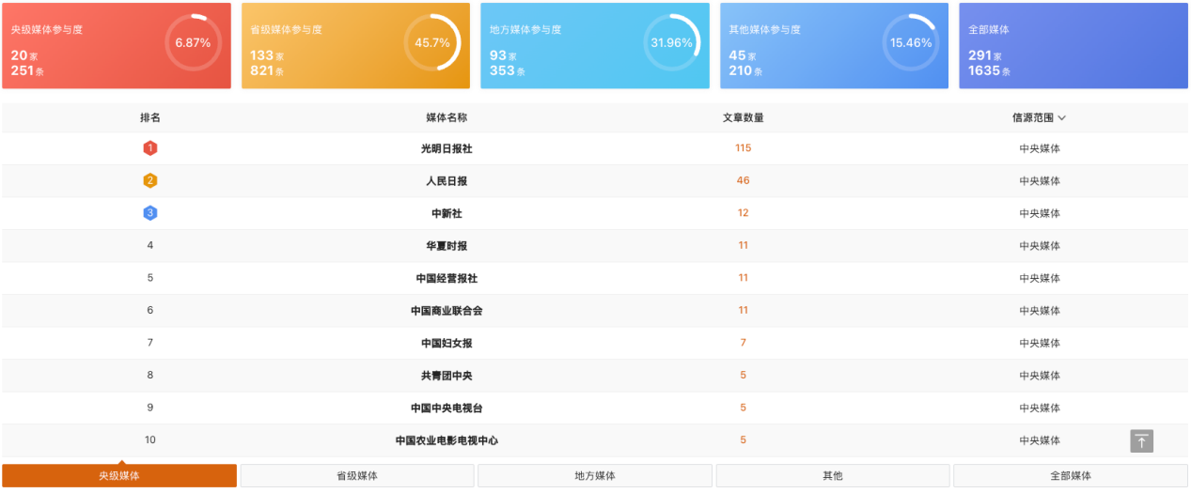Click rank number 8 cell
The image size is (1191, 493).
150,375
